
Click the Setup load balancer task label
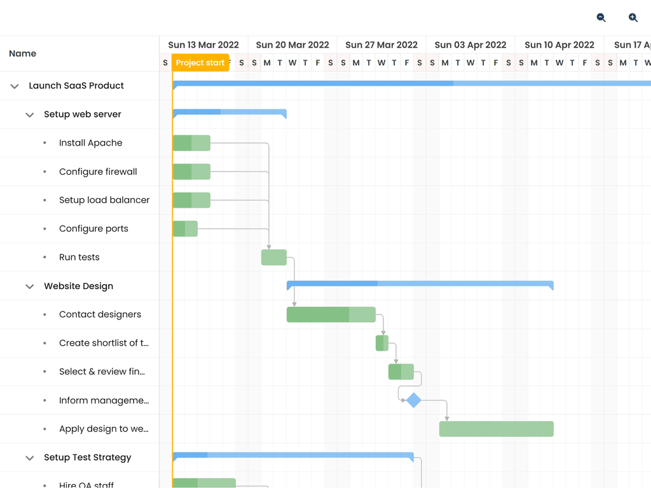click(104, 200)
